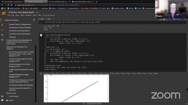Viewport: 188px width, 105px height.
Task: Open the Tools menu
Action: coord(35,15)
